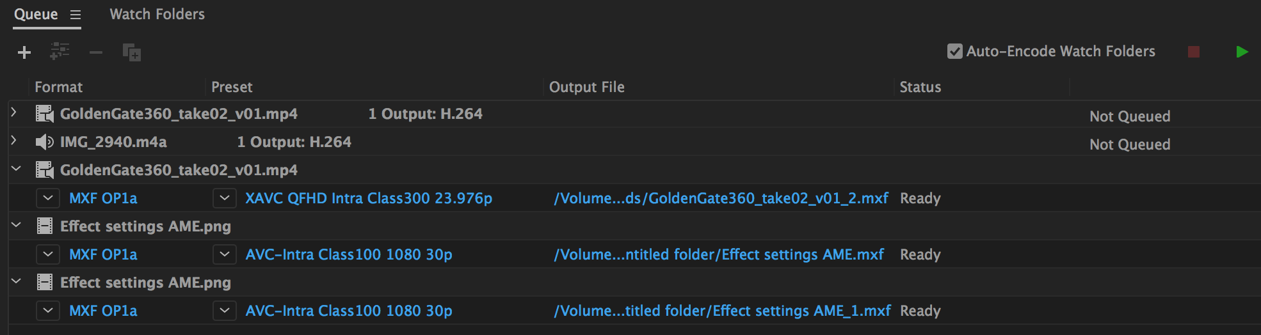
Task: Click the XAVC QFHD Intra Class300 23.976p preset link
Action: (x=369, y=198)
